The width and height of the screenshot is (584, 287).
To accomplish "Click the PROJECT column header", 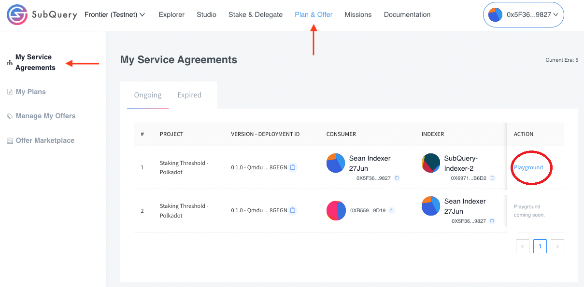I will [171, 134].
